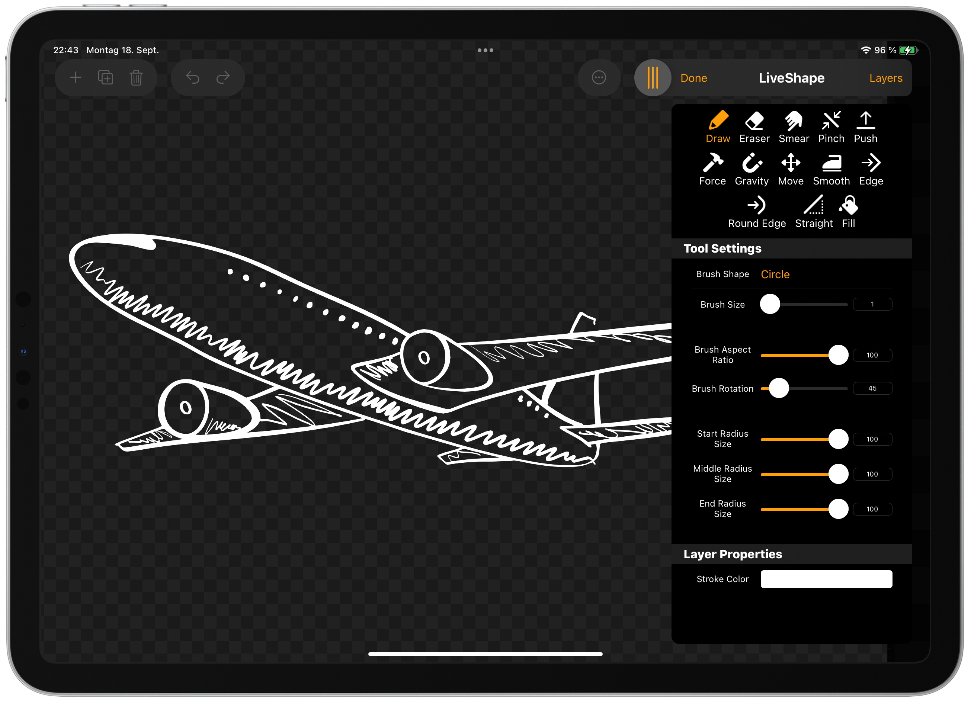Tap the home indicator bar
This screenshot has width=971, height=703.
click(485, 654)
